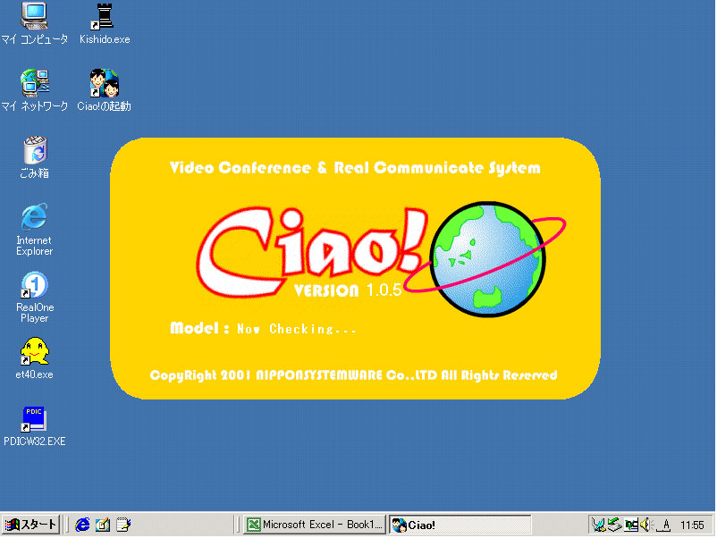
Task: Select the Kishido.exe chess shortcut
Action: point(104,16)
